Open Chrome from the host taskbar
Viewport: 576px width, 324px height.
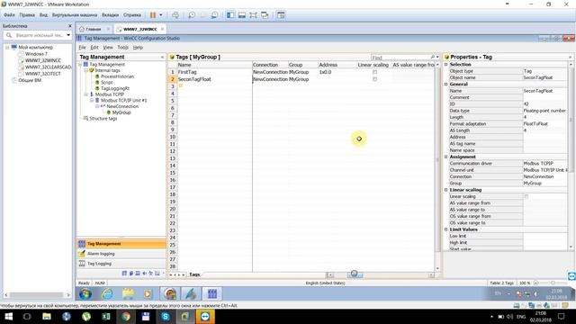[126, 317]
